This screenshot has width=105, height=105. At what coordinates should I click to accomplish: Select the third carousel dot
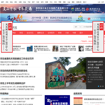(x=103, y=86)
